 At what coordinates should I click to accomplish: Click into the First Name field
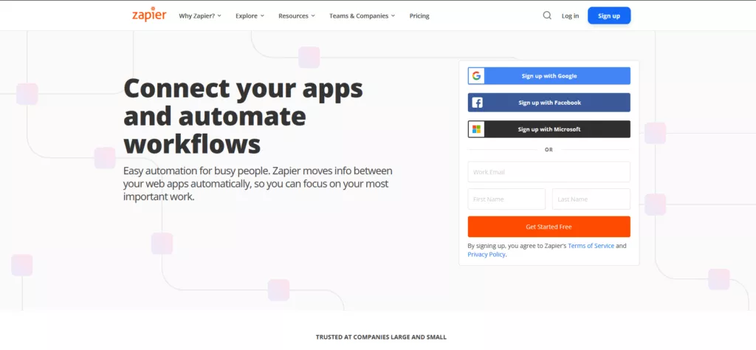[506, 199]
